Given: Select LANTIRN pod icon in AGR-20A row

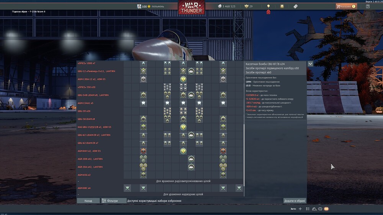Looking at the screenshot, I should (191, 167).
